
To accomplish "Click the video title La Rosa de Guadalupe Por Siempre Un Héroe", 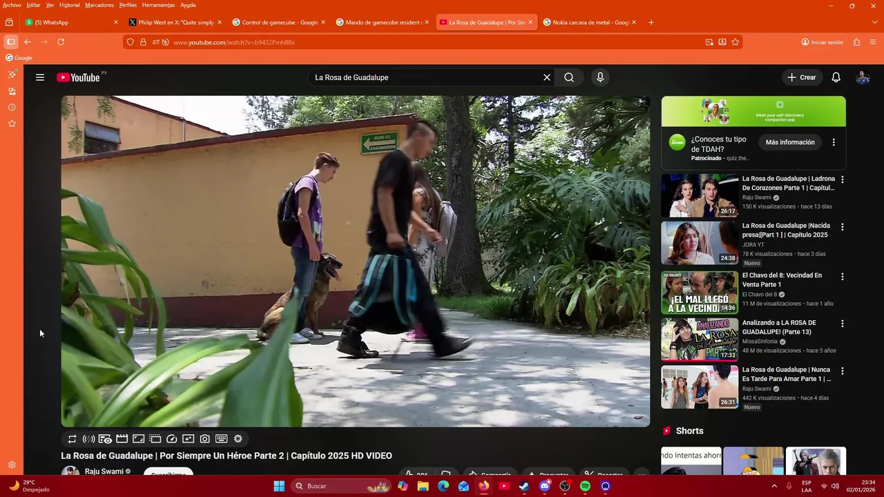I will click(227, 456).
